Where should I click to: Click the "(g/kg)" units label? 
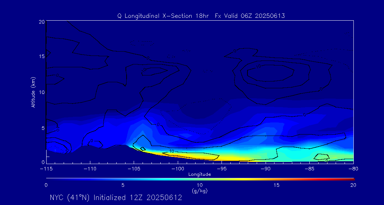coord(199,190)
